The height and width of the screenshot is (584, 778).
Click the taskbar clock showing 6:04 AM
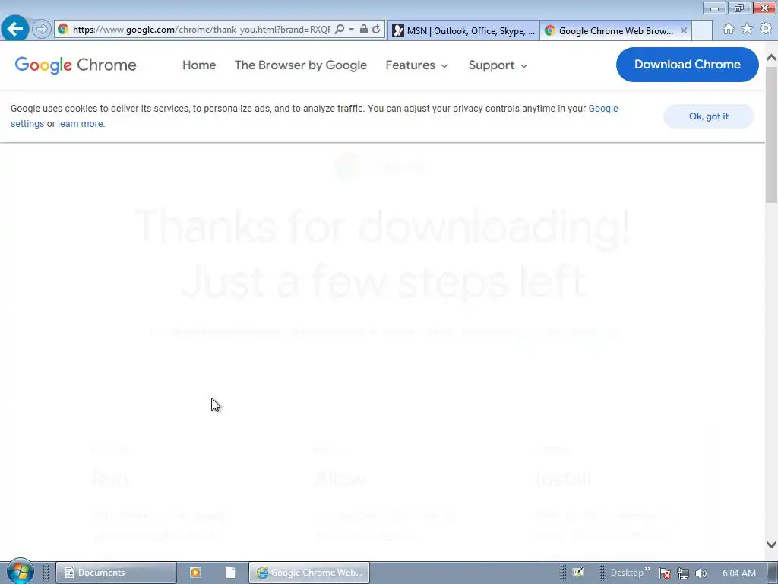pyautogui.click(x=739, y=573)
